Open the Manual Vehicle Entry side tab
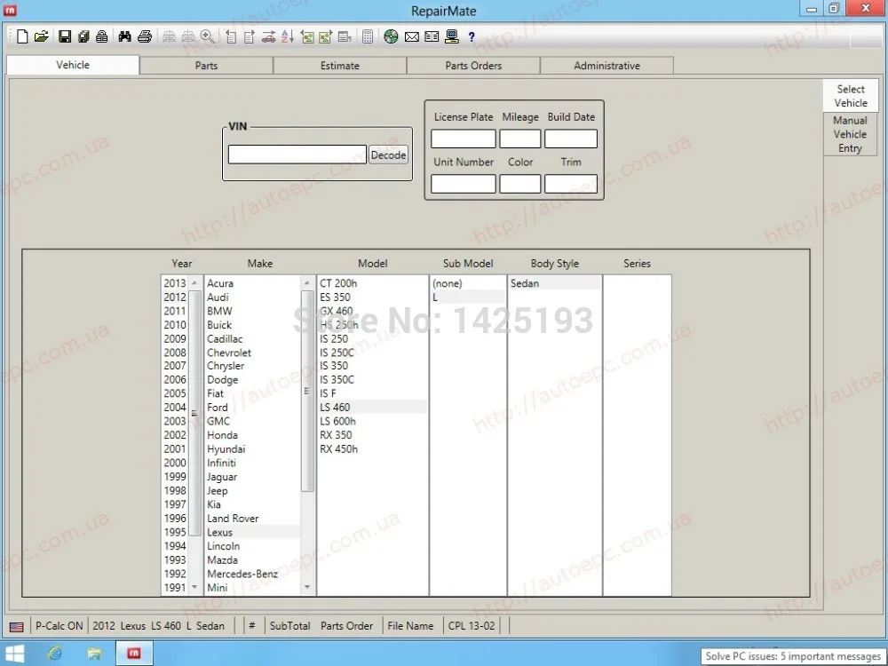888x666 pixels. point(850,134)
